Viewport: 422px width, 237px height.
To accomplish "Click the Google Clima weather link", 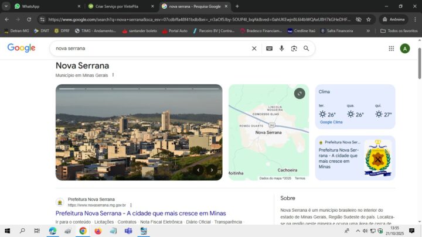I will pos(331,122).
